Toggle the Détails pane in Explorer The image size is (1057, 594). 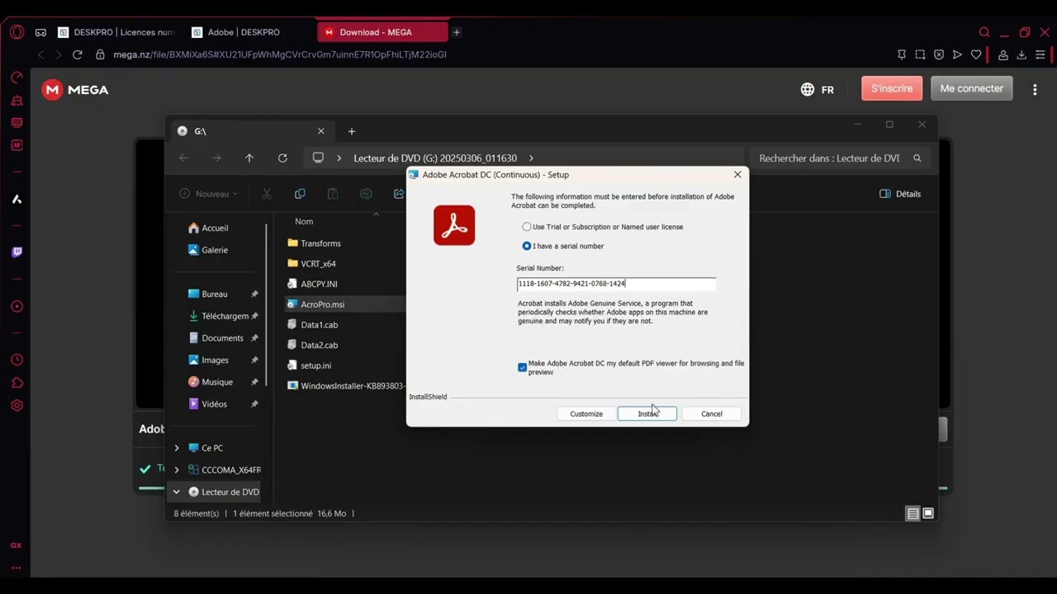coord(900,194)
